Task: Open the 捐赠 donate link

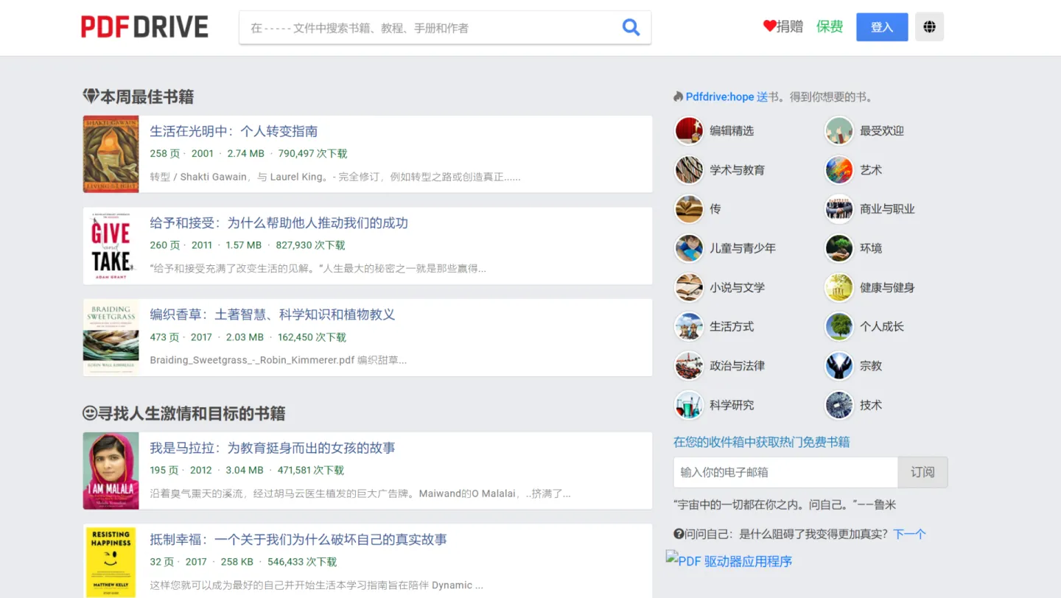Action: [x=782, y=27]
